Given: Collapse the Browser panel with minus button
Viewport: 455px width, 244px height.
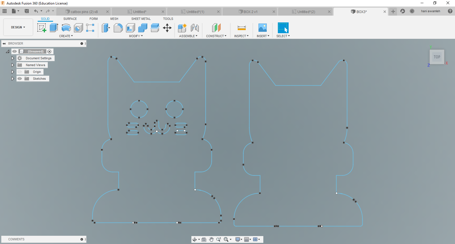Looking at the screenshot, I should click(82, 43).
